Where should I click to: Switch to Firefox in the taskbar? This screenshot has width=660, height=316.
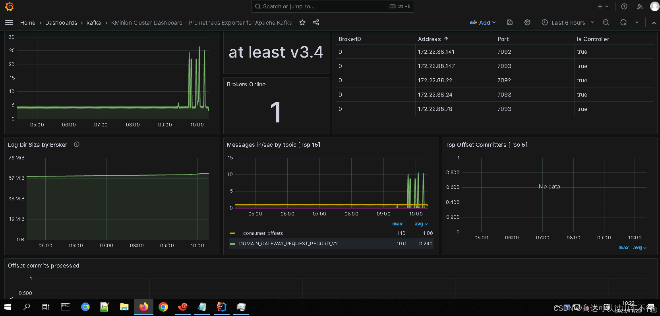(x=144, y=307)
